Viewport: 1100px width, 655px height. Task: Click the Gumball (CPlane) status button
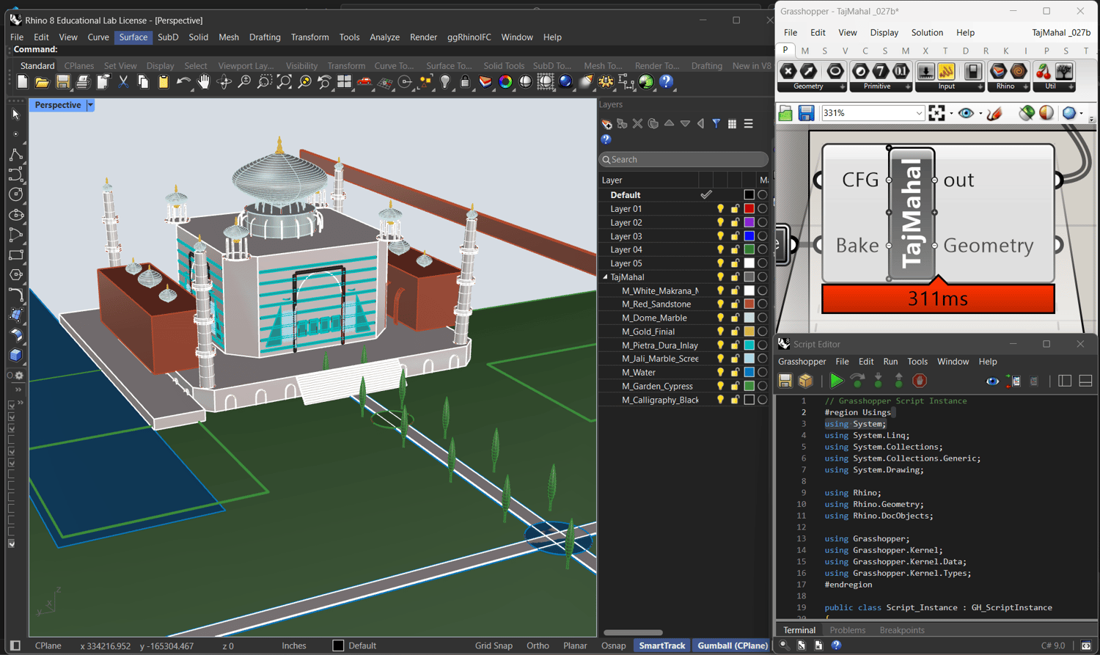point(732,645)
